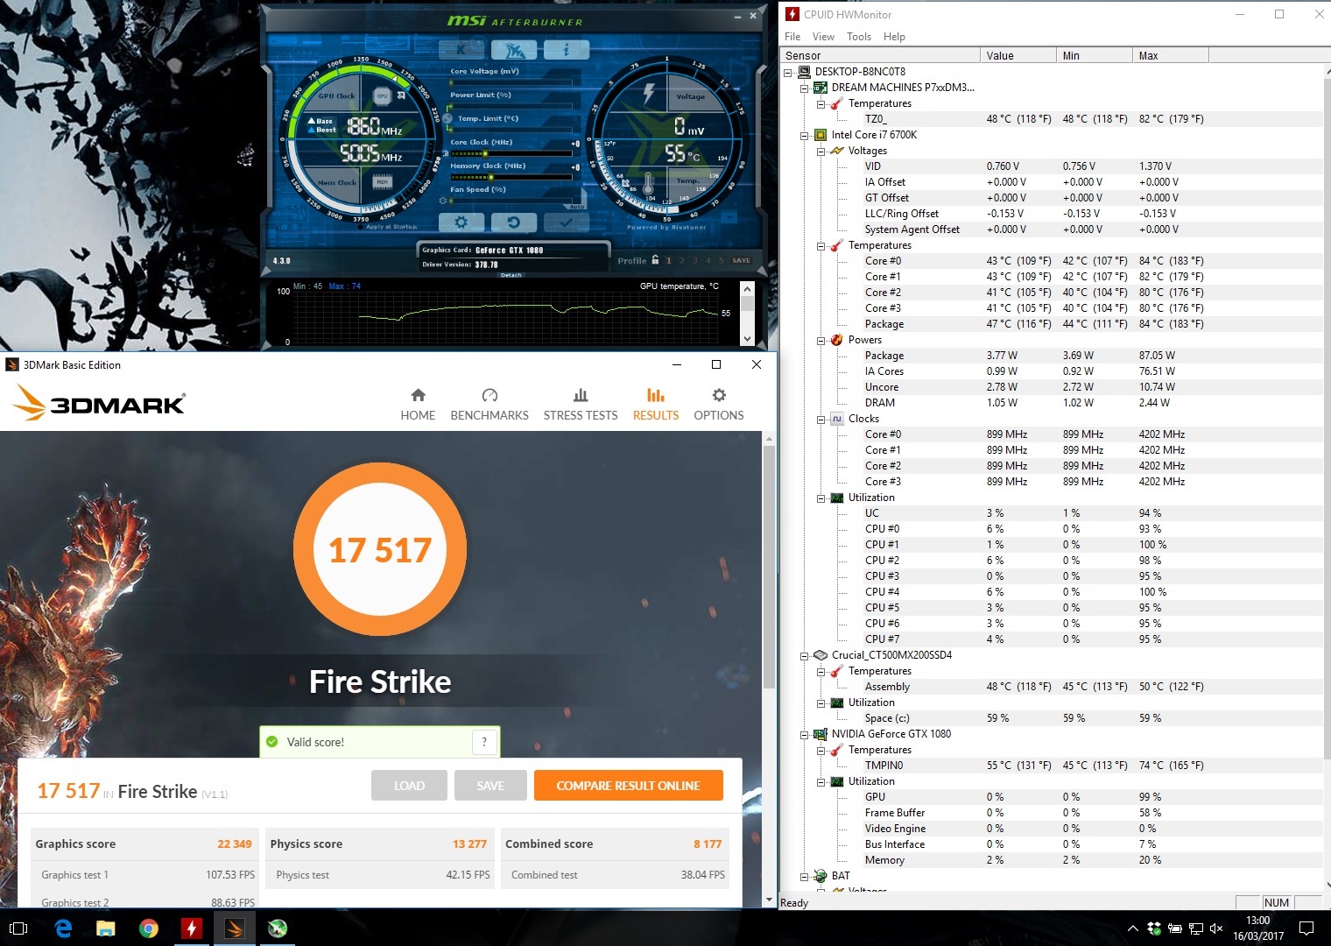Screen dimensions: 1331x946
Task: Open Kombustor with the K button in Afterburner
Action: [x=462, y=49]
